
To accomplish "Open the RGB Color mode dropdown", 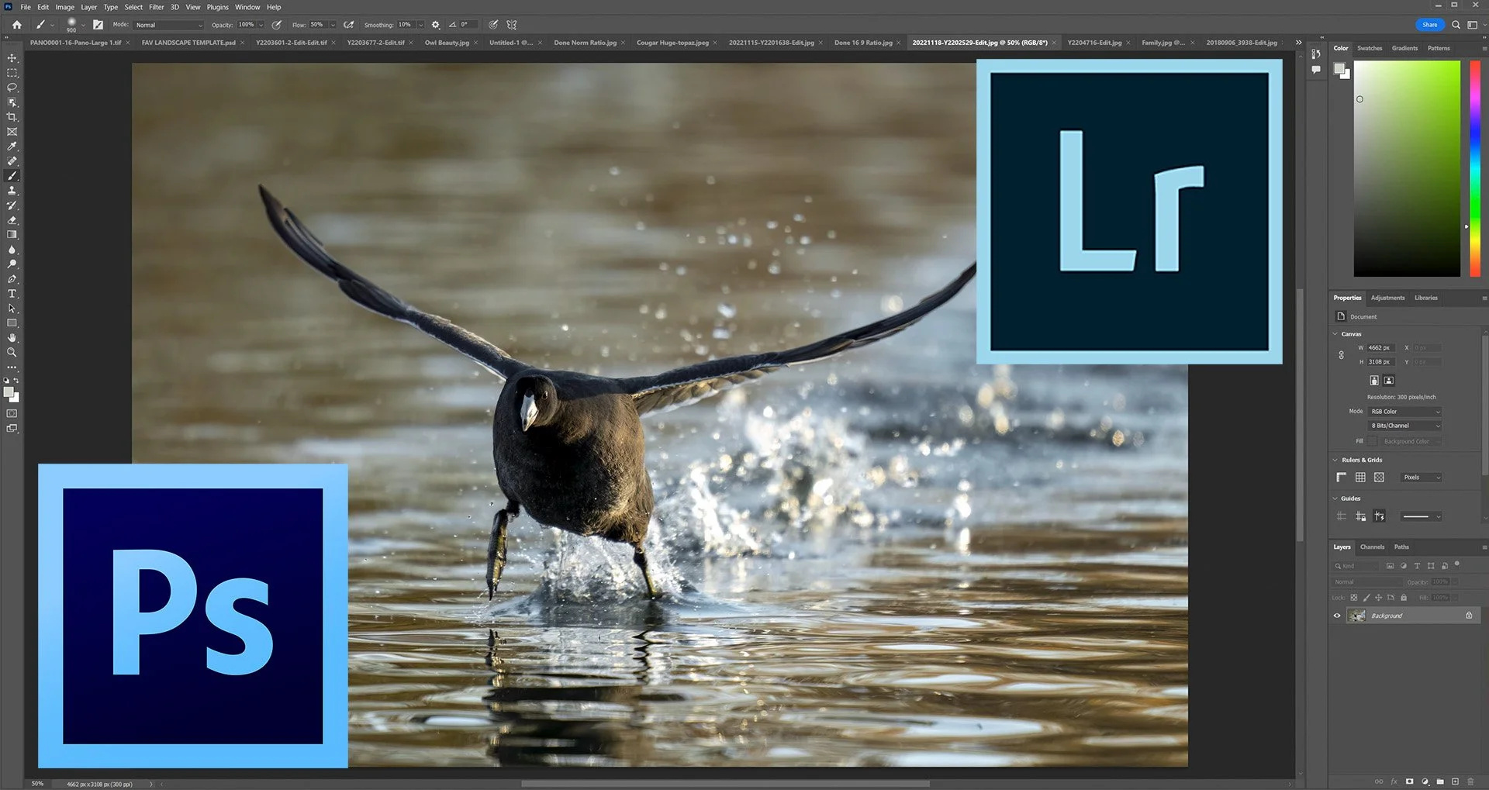I will [x=1405, y=412].
